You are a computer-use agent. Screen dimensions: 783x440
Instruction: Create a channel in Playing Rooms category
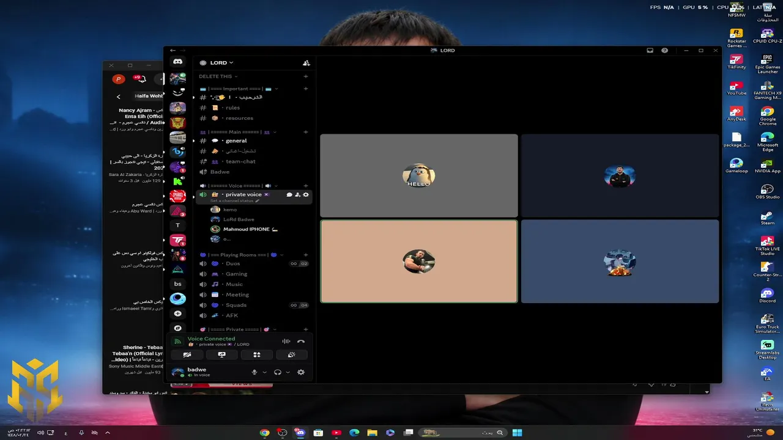[305, 254]
